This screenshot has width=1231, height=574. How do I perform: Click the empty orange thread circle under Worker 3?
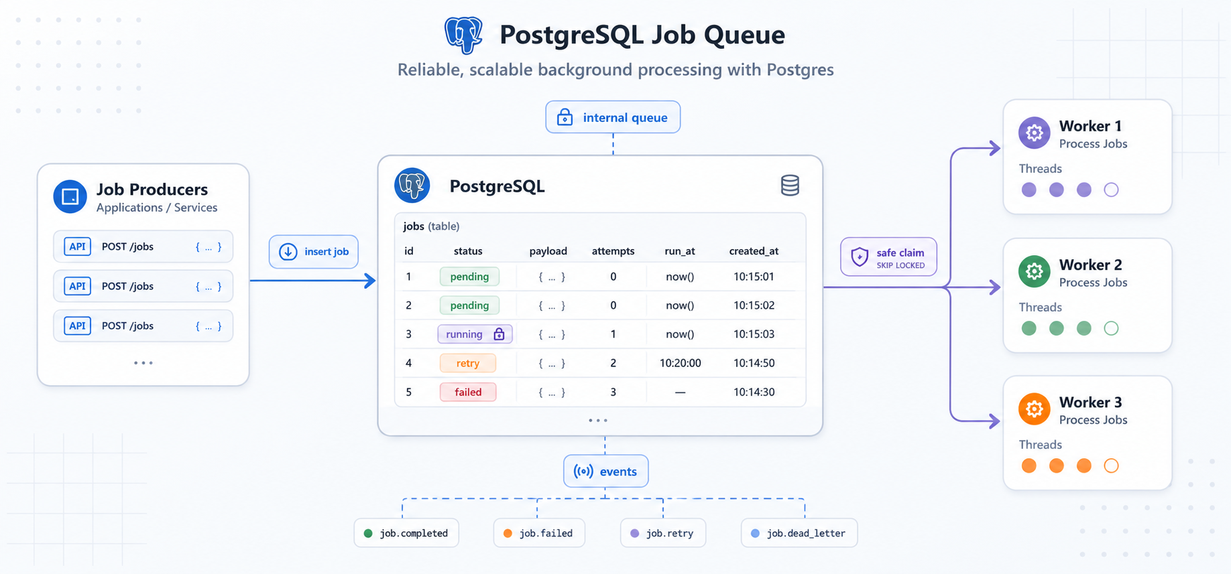click(x=1111, y=465)
